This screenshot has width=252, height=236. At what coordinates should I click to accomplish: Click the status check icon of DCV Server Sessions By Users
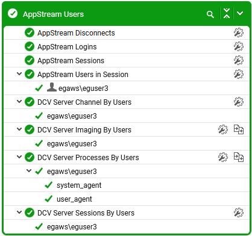[30, 213]
